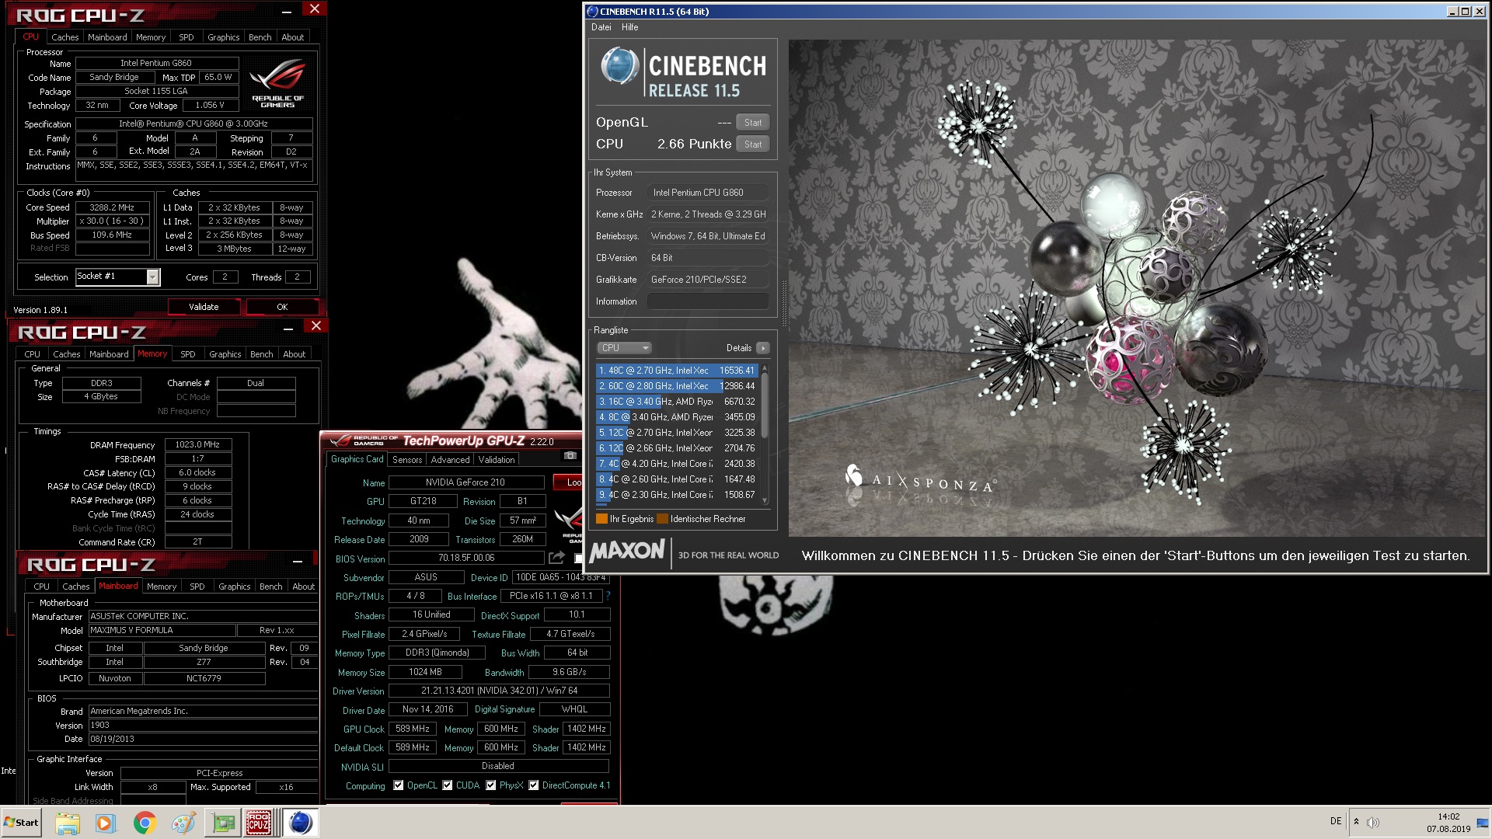Image resolution: width=1492 pixels, height=839 pixels.
Task: Open the Graphics tab in the CPU-Z Mainboard window
Action: click(234, 587)
